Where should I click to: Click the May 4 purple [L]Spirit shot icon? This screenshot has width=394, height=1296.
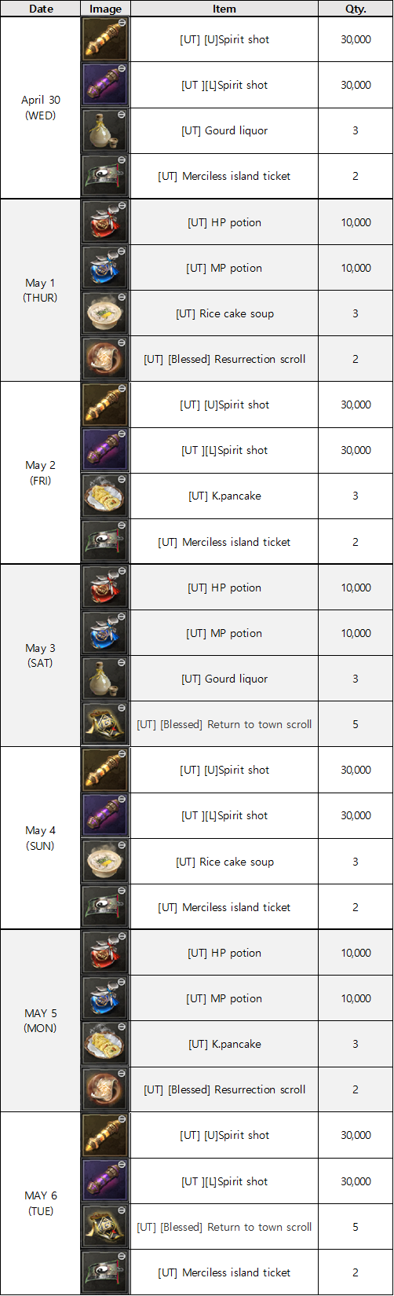[105, 815]
